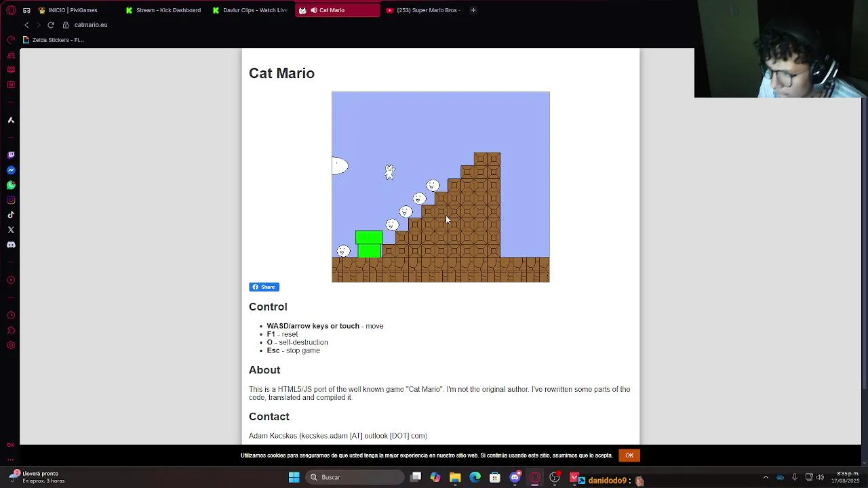Switch to Davlur Clips - Watch Live tab
Viewport: 868px width, 488px height.
[x=250, y=10]
